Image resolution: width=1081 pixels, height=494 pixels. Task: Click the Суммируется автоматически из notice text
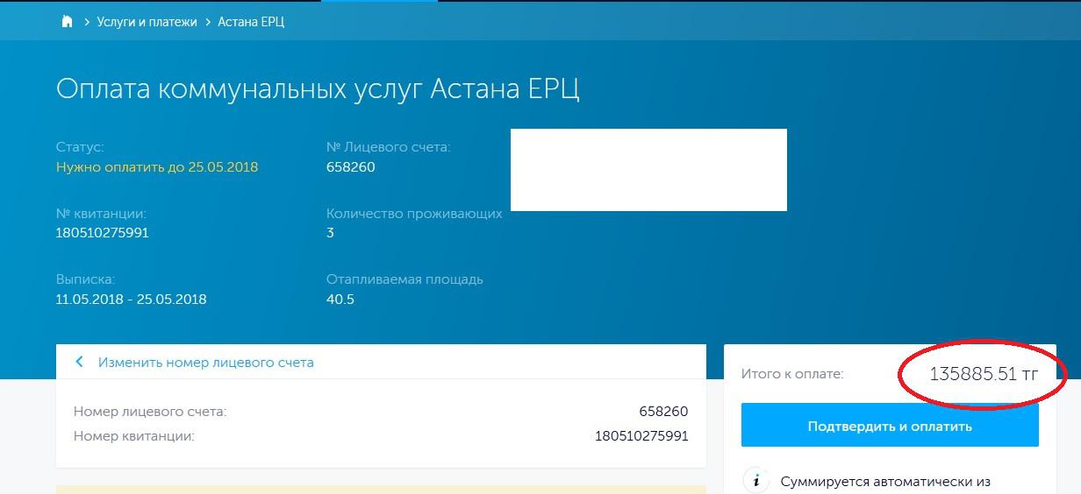[x=885, y=482]
